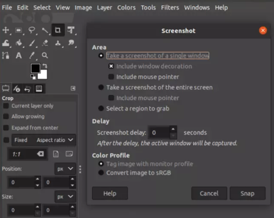Select the Text tool
Screen dimensions: 274x218
tap(19, 56)
